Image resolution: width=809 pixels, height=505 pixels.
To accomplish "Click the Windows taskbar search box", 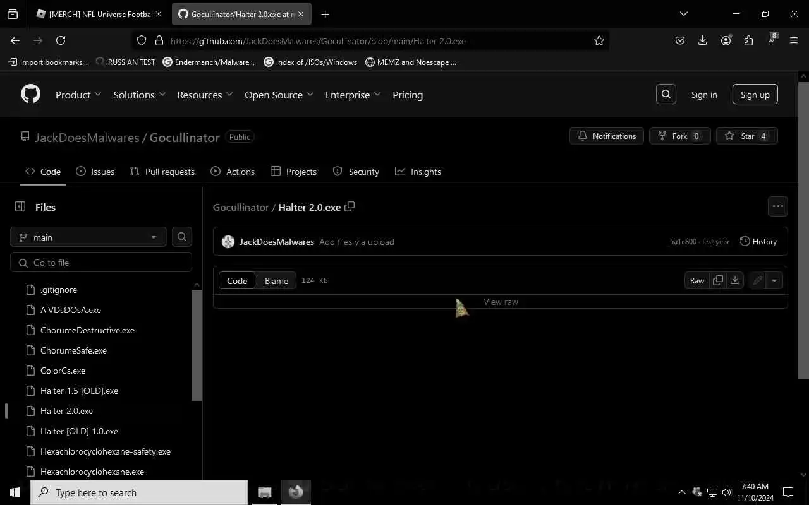I will pyautogui.click(x=139, y=492).
